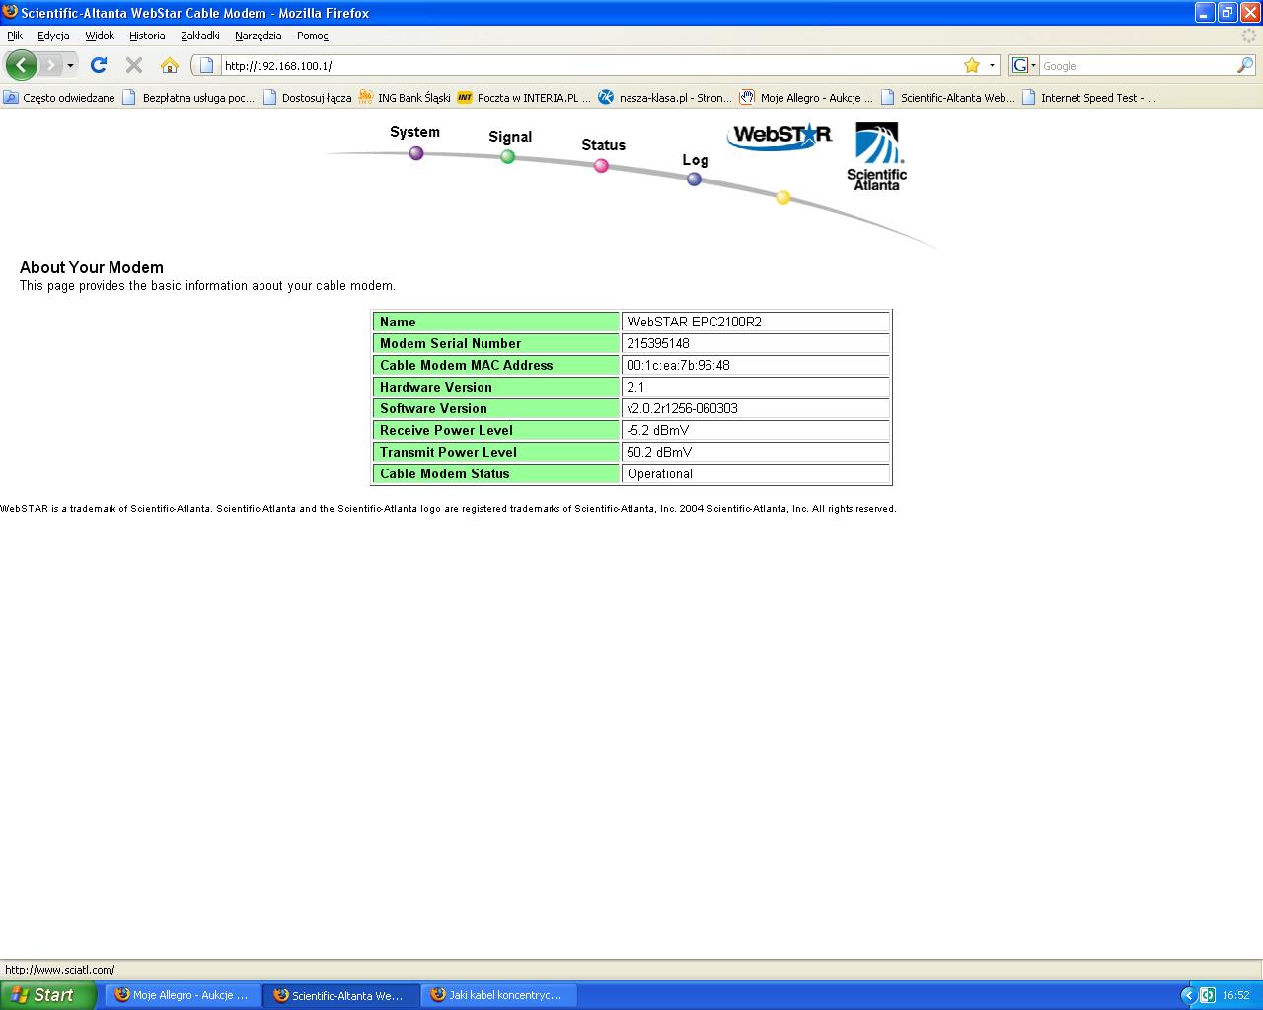Screen dimensions: 1263x1010
Task: Select software version v2.0.2r1256-060303
Action: (682, 408)
